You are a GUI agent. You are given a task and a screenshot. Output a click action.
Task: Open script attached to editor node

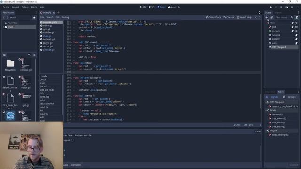[x=296, y=43]
